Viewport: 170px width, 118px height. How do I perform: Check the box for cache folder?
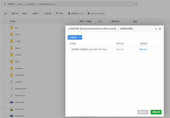pos(5,34)
